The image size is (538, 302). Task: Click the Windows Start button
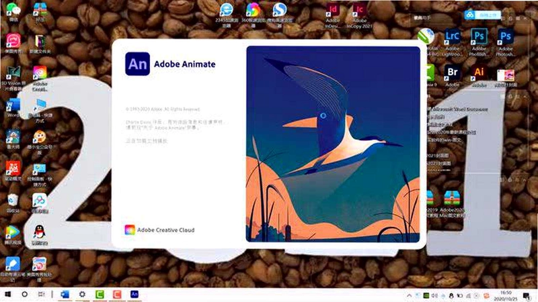coord(7,294)
